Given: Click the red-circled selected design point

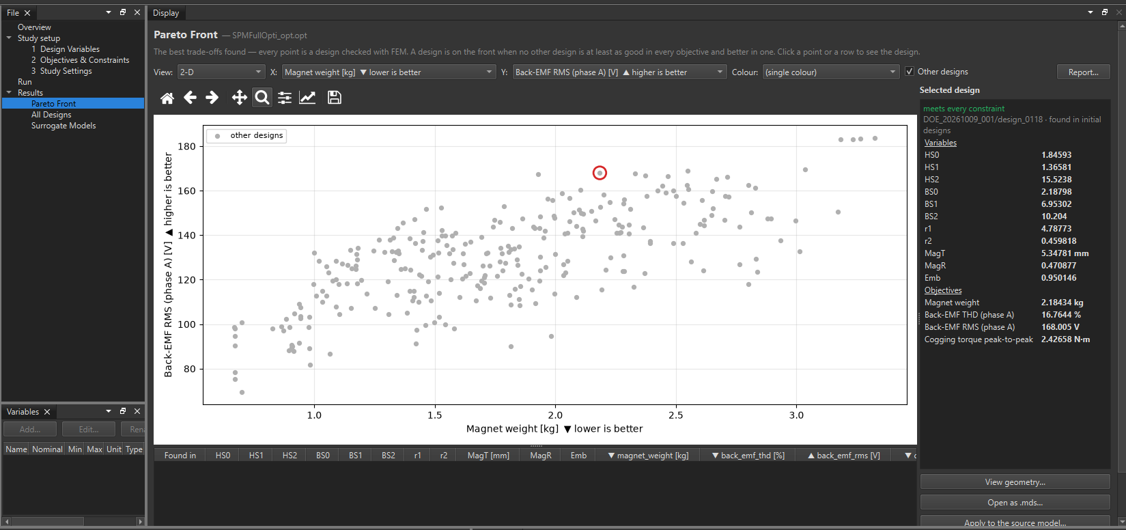Looking at the screenshot, I should 600,173.
